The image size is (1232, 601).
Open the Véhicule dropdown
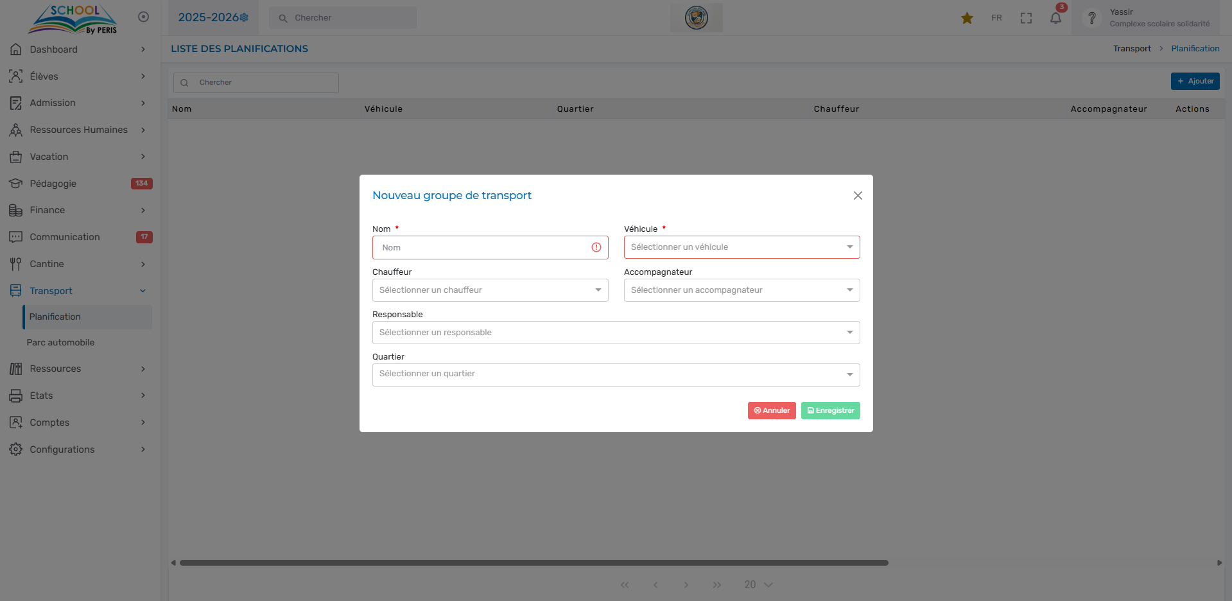tap(742, 247)
